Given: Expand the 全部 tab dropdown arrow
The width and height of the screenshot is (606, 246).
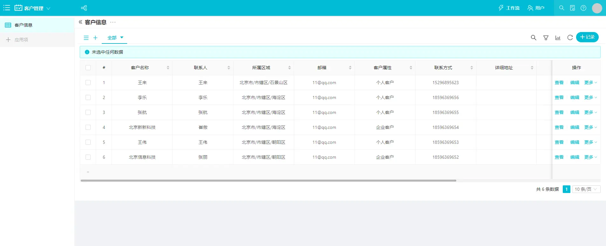Looking at the screenshot, I should tap(122, 37).
